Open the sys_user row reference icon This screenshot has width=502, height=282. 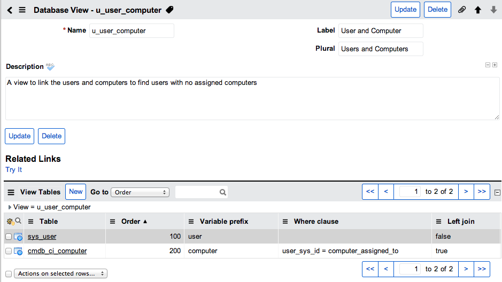[18, 237]
